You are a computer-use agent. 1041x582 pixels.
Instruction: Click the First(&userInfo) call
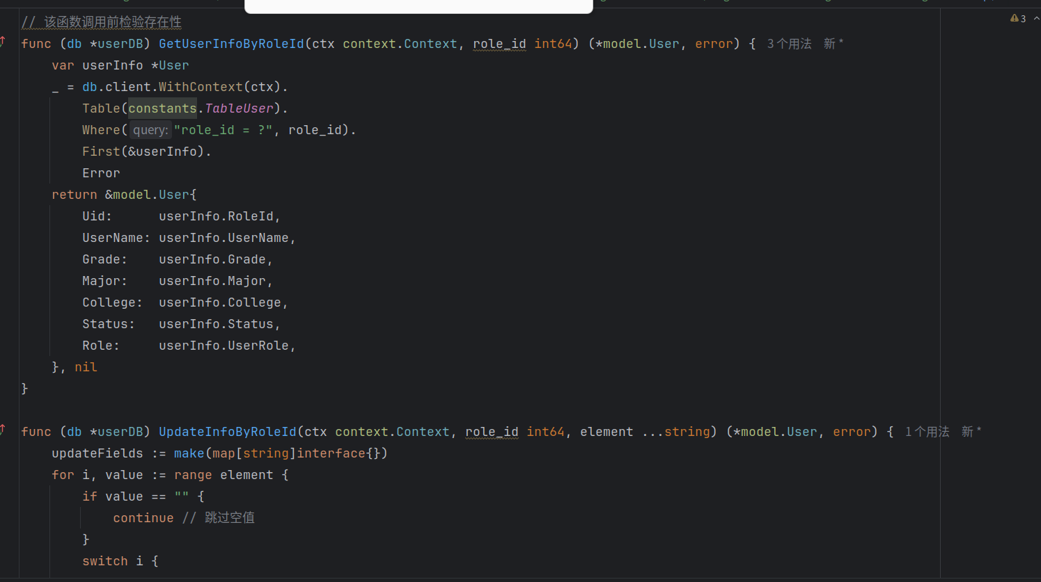[x=144, y=152]
